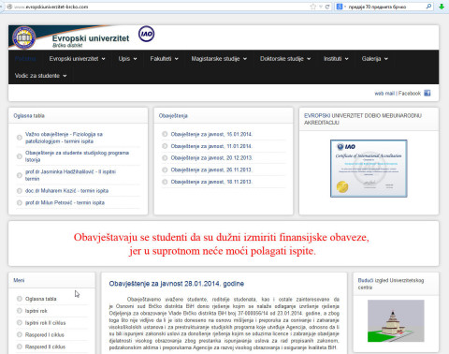Click the search magnifier icon in search box
This screenshot has width=449, height=354.
pyautogui.click(x=428, y=7)
